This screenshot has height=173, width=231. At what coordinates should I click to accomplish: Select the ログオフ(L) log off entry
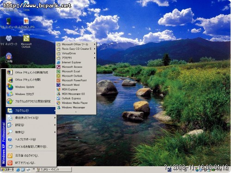click(31, 155)
